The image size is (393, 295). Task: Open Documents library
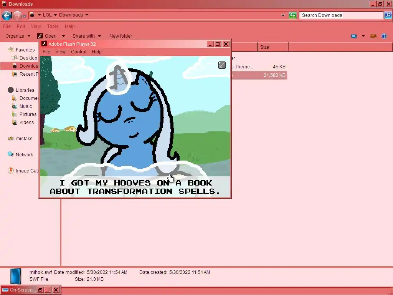pyautogui.click(x=29, y=98)
